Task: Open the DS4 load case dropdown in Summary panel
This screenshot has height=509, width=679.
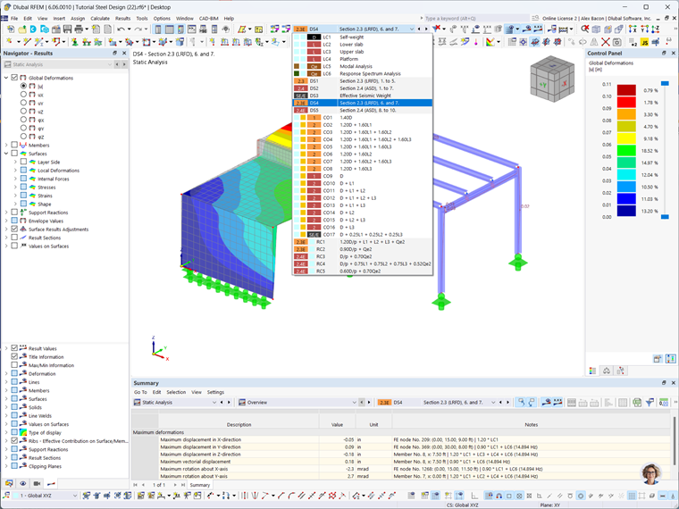Action: pos(437,402)
